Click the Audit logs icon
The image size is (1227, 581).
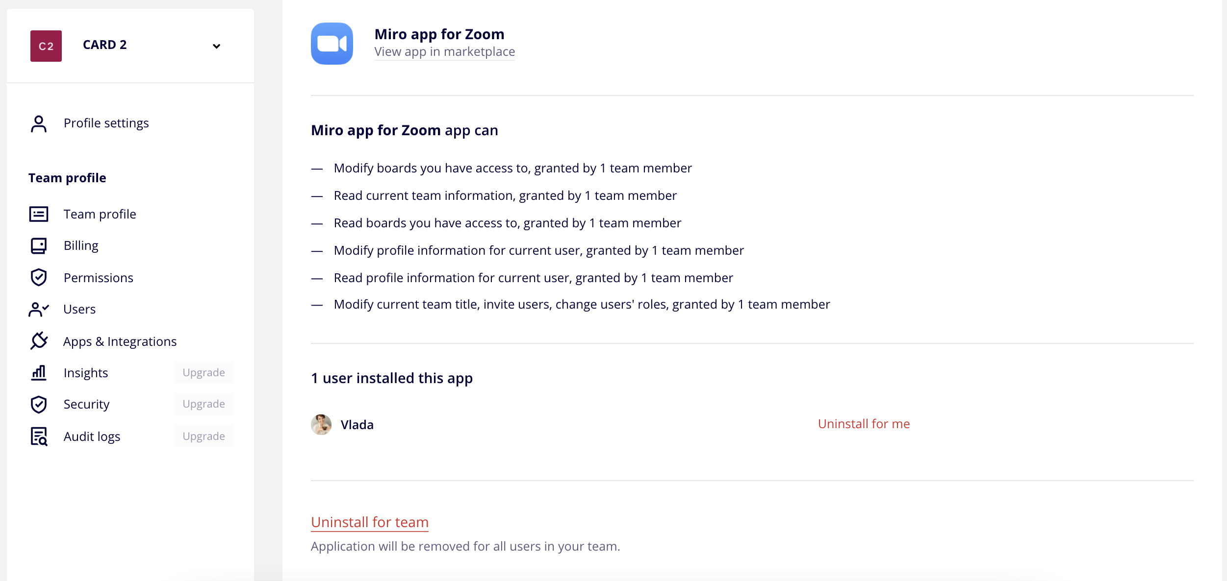[39, 436]
